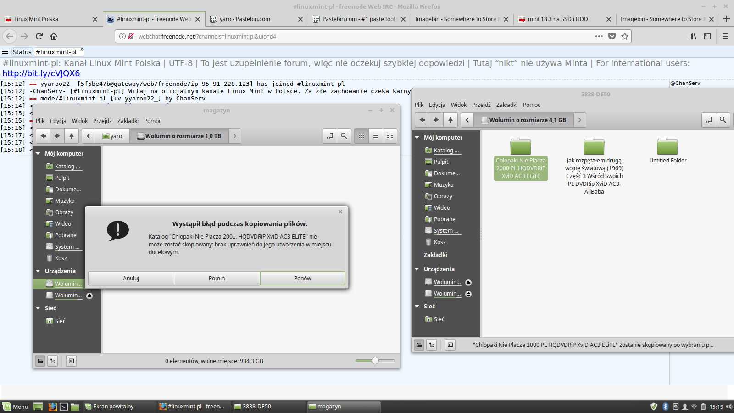Collapse Mój komputer section in magazyn sidebar
This screenshot has width=734, height=413.
[x=38, y=154]
